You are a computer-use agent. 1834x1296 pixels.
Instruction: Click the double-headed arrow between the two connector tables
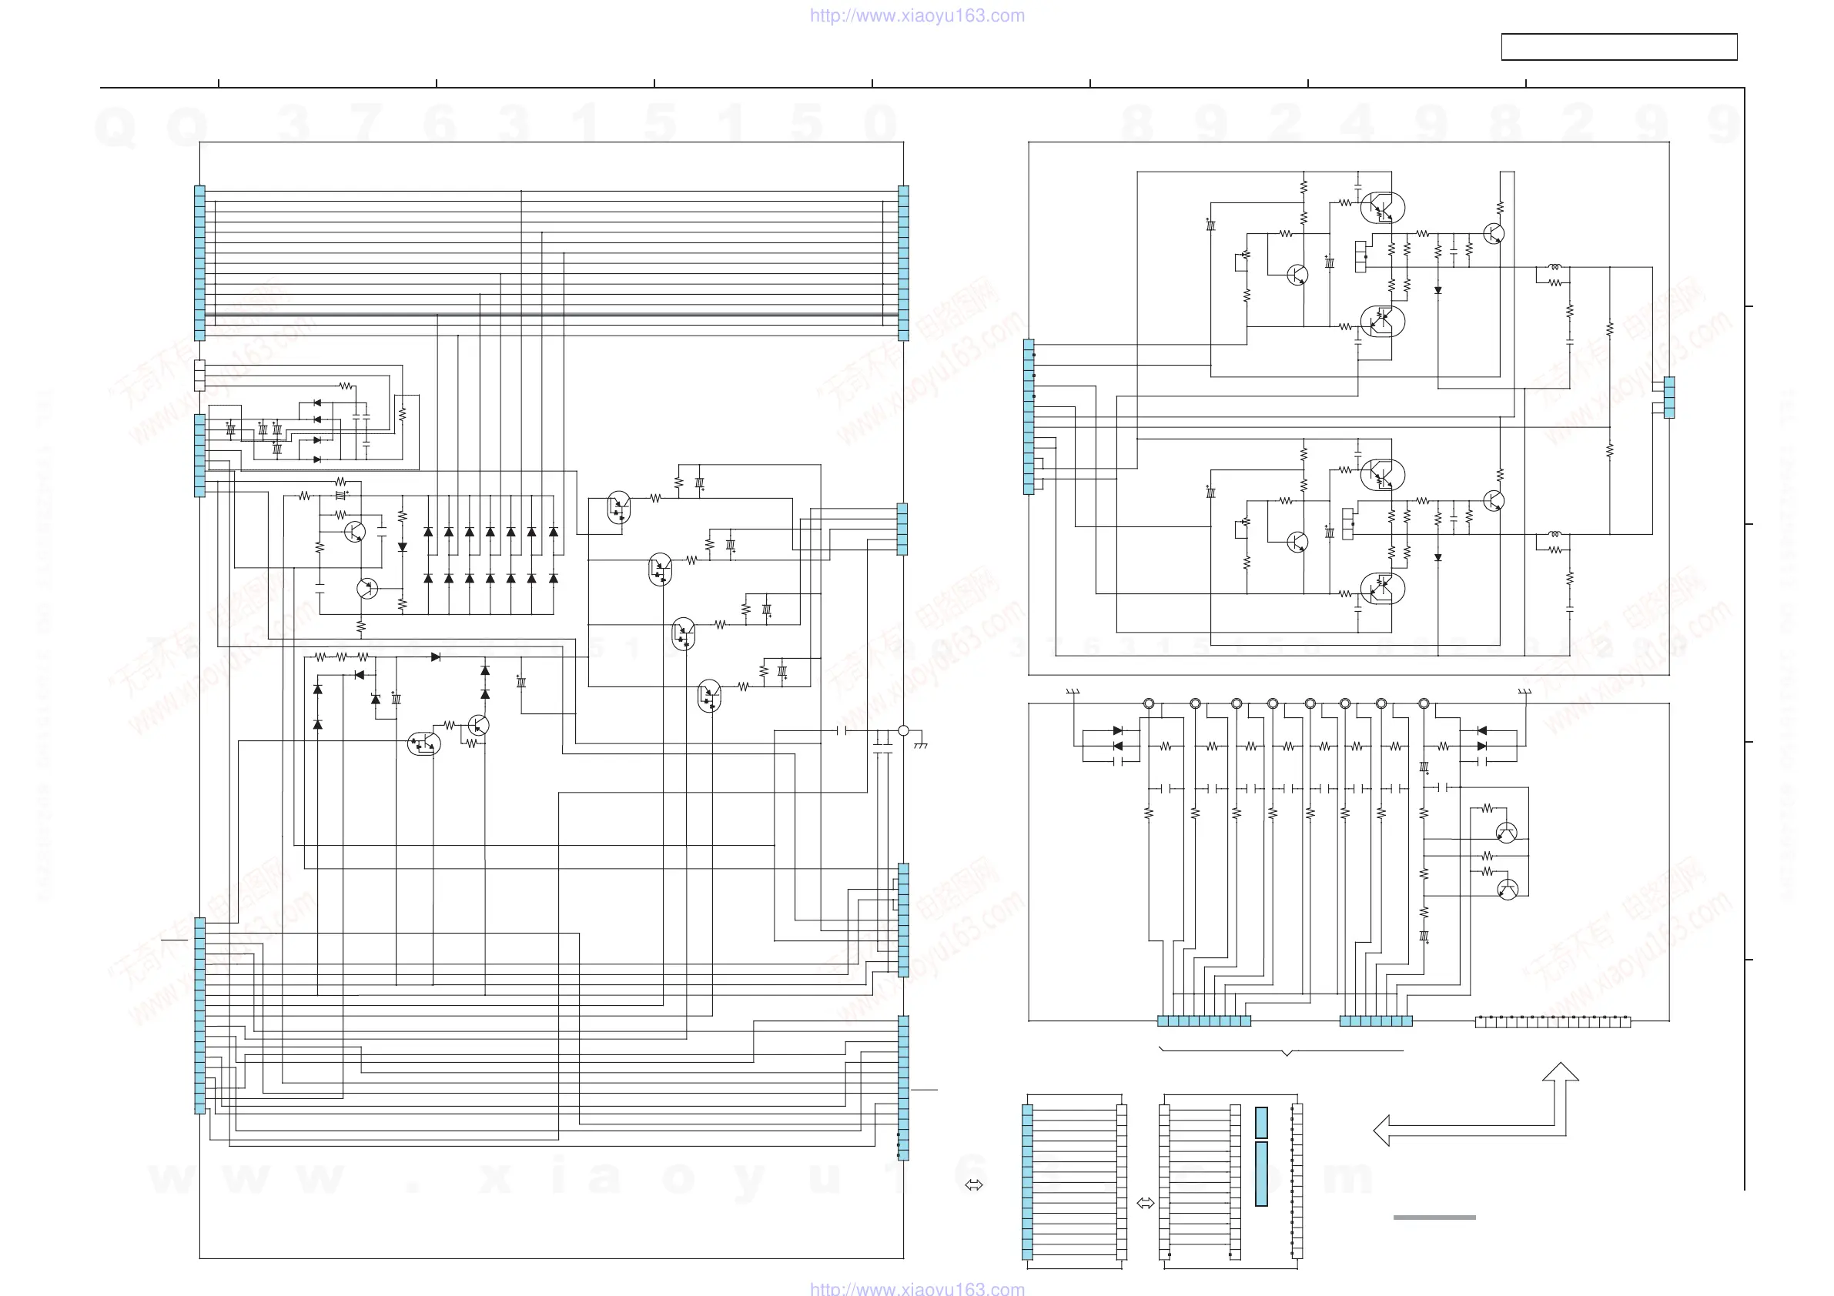(x=1145, y=1203)
